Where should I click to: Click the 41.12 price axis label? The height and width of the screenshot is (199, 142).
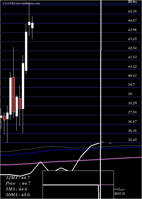pos(132,66)
